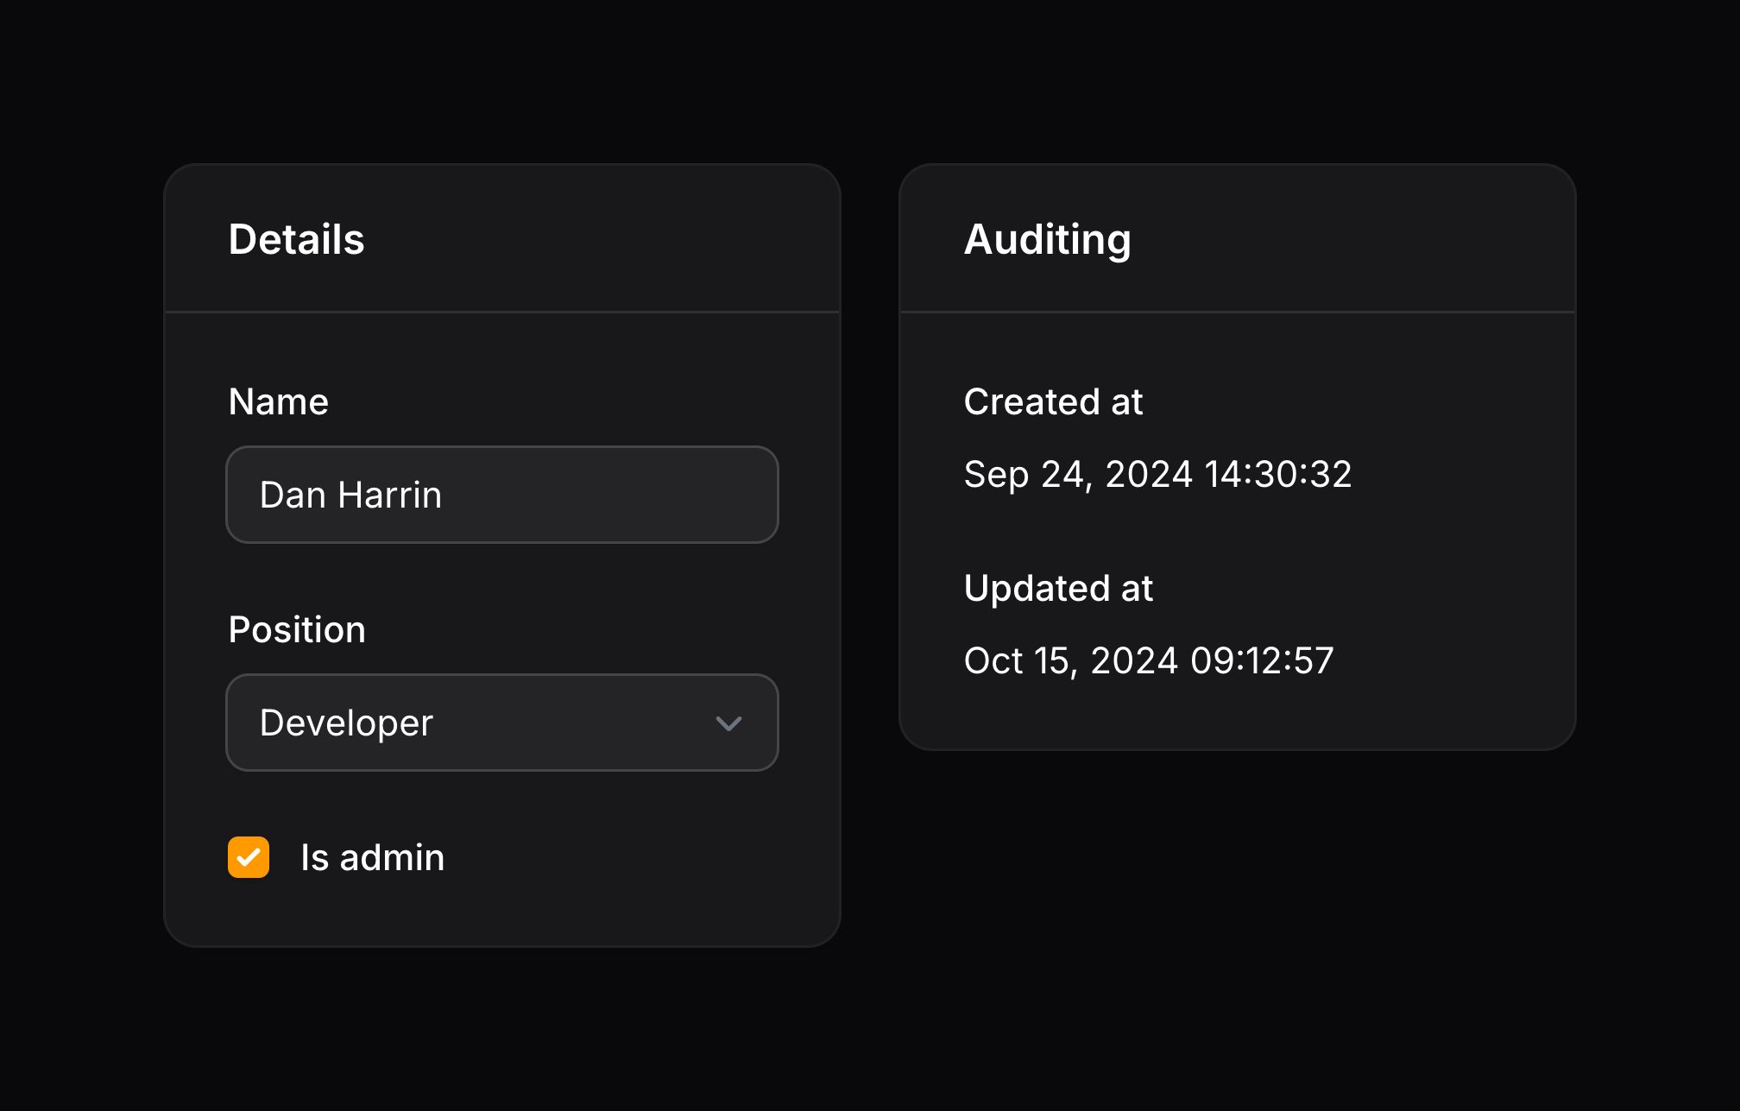Click the Details section heading
Image resolution: width=1740 pixels, height=1111 pixels.
[x=296, y=239]
